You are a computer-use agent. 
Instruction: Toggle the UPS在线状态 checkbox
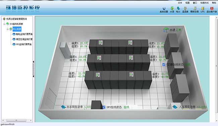[104, 107]
